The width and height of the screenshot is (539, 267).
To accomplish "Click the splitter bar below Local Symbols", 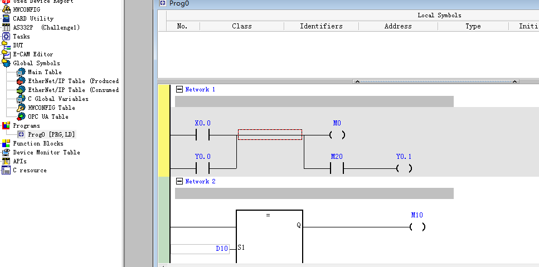I will pyautogui.click(x=436, y=81).
